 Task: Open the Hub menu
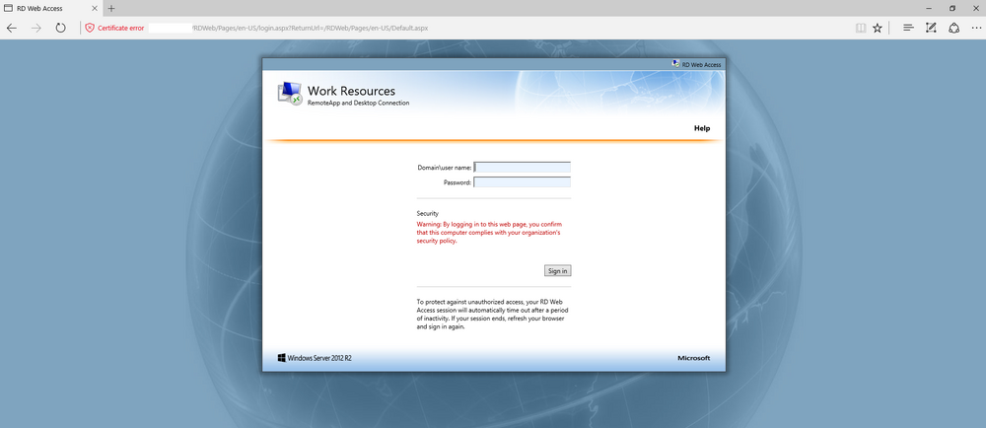[x=908, y=28]
